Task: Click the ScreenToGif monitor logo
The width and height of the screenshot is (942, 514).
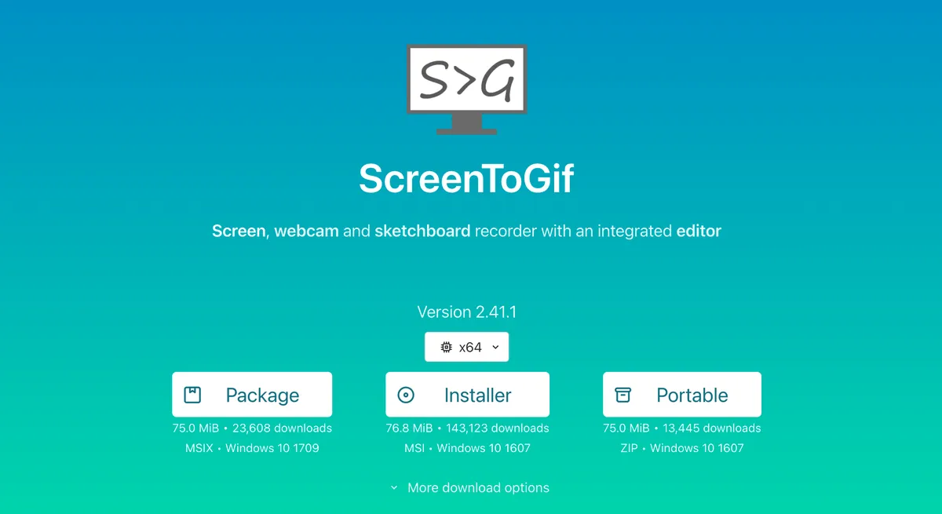Action: click(x=467, y=89)
